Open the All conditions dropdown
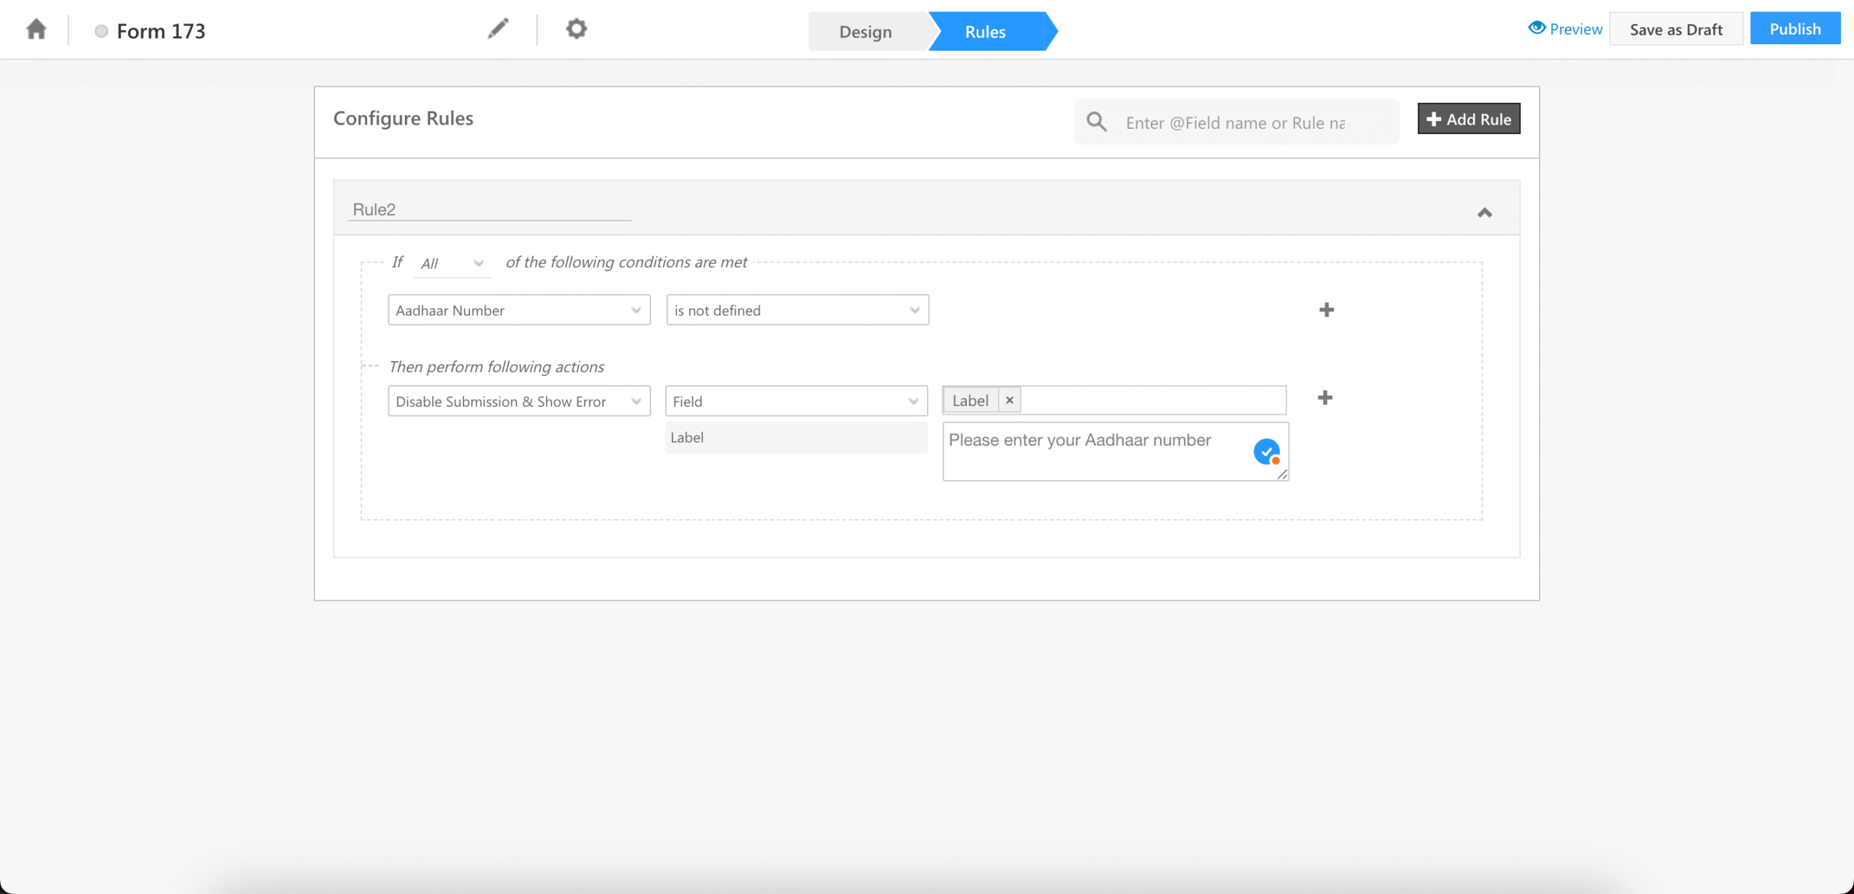This screenshot has width=1854, height=894. click(453, 263)
